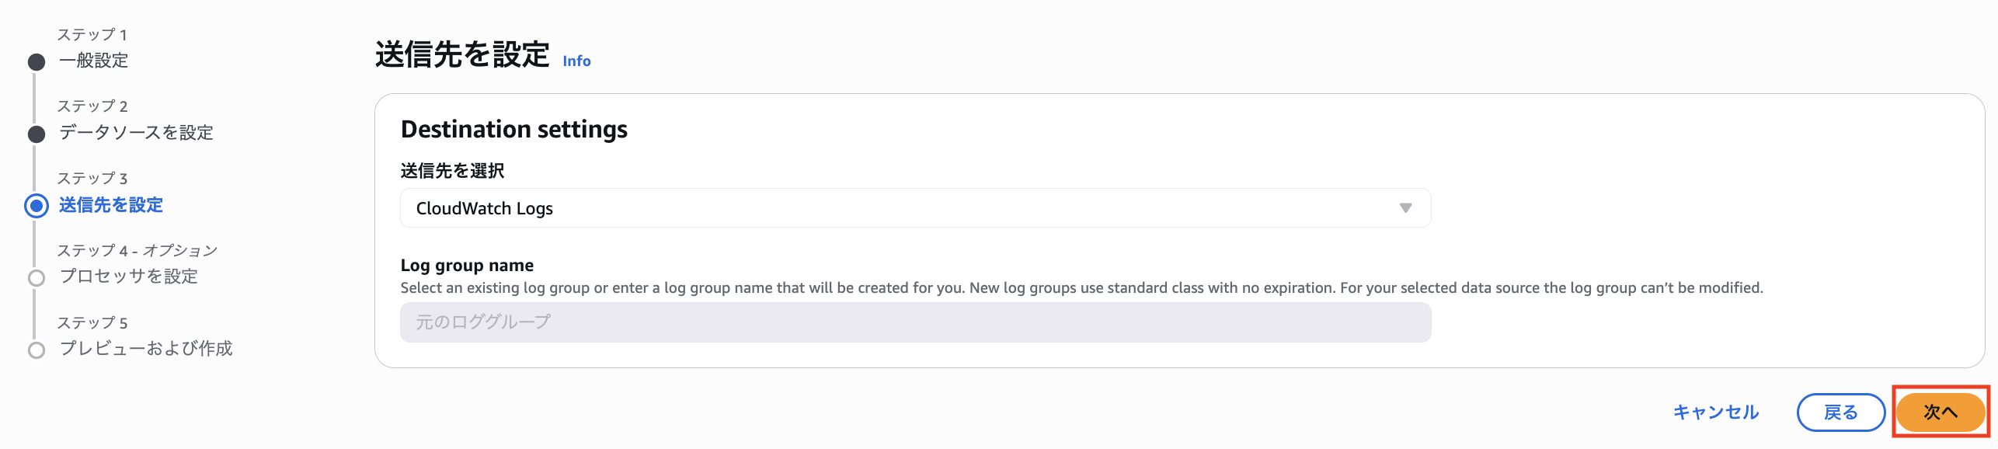Screen dimensions: 1998x449
Task: Jump to プロセッサを設定 step
Action: tap(129, 277)
